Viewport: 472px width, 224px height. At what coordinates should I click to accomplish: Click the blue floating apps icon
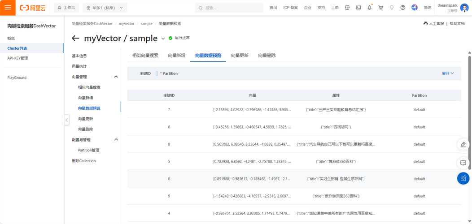[x=463, y=178]
